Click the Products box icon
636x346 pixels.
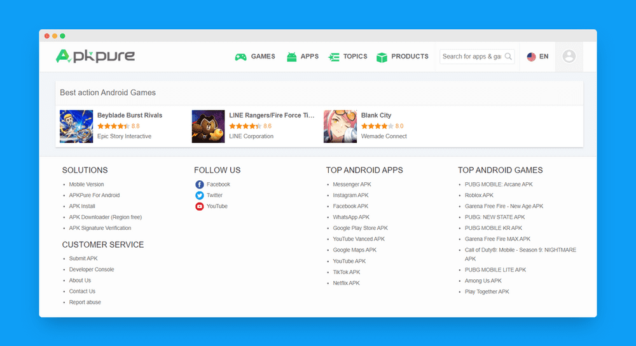(382, 58)
